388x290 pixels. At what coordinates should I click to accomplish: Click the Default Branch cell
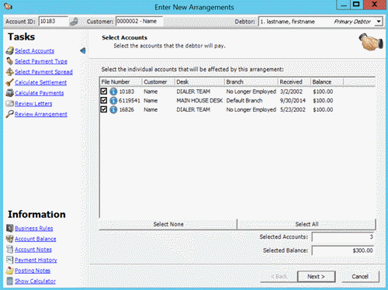pyautogui.click(x=244, y=101)
